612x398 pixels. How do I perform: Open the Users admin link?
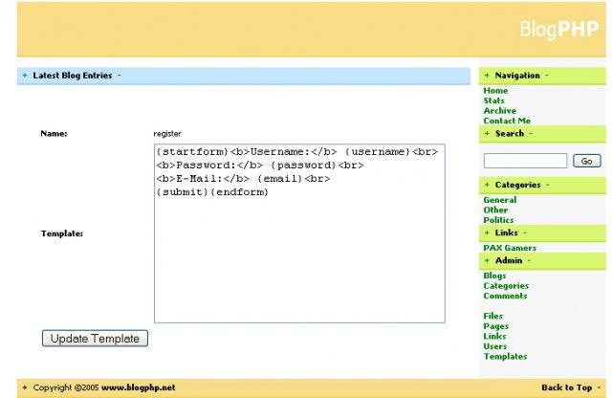tap(495, 346)
